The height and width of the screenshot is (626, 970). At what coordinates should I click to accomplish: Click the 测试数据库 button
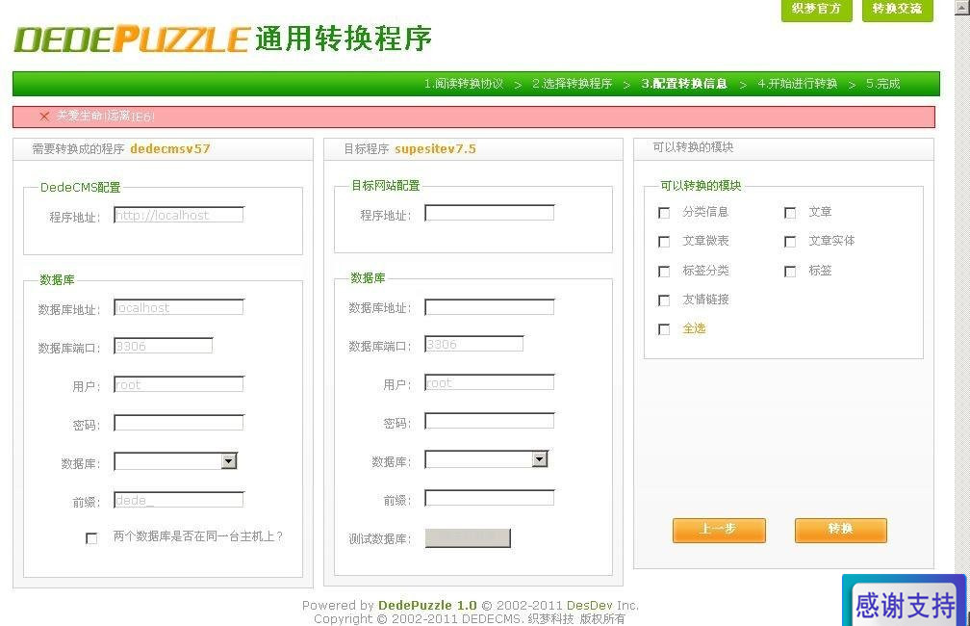[468, 538]
